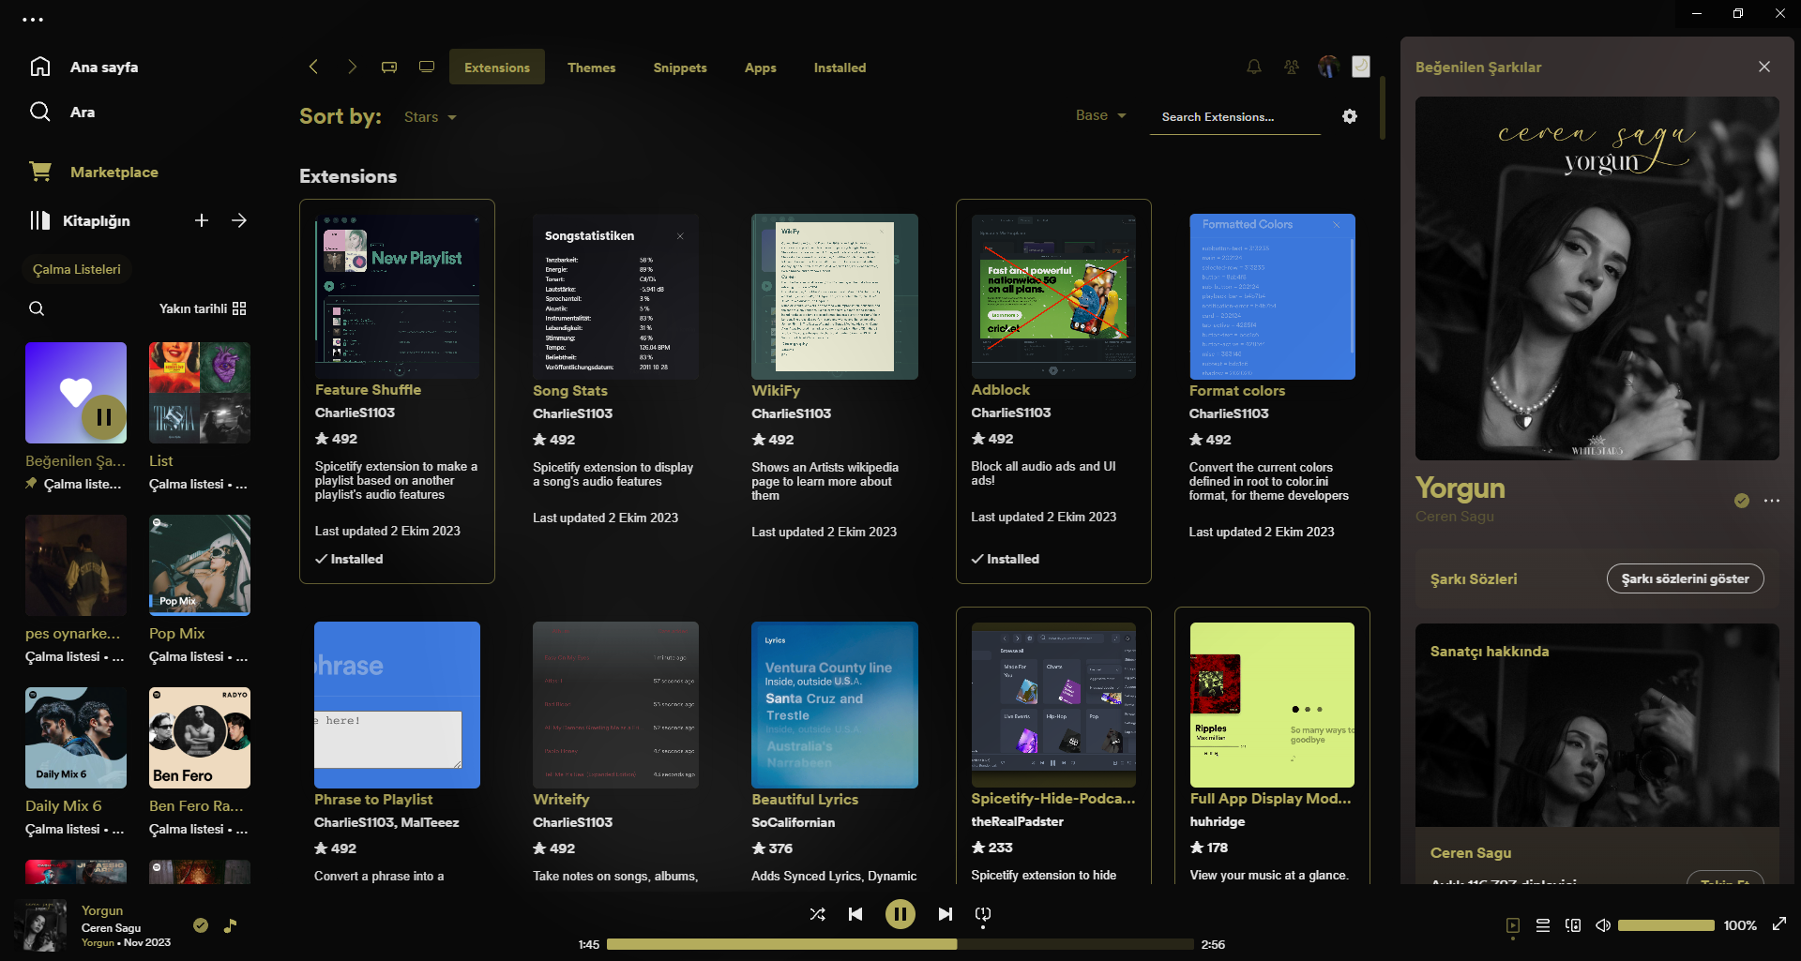This screenshot has width=1801, height=961.
Task: Click the now playing album art thumbnail
Action: [x=40, y=925]
